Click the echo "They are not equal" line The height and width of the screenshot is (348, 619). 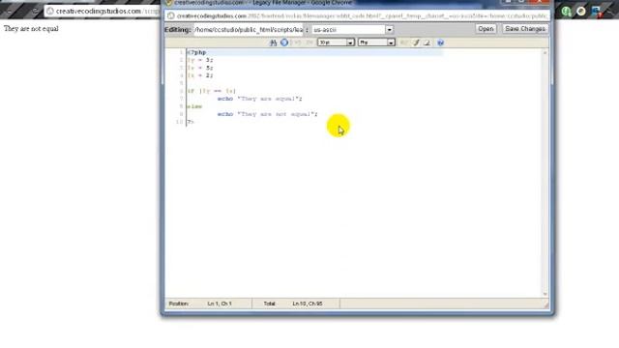(x=267, y=114)
